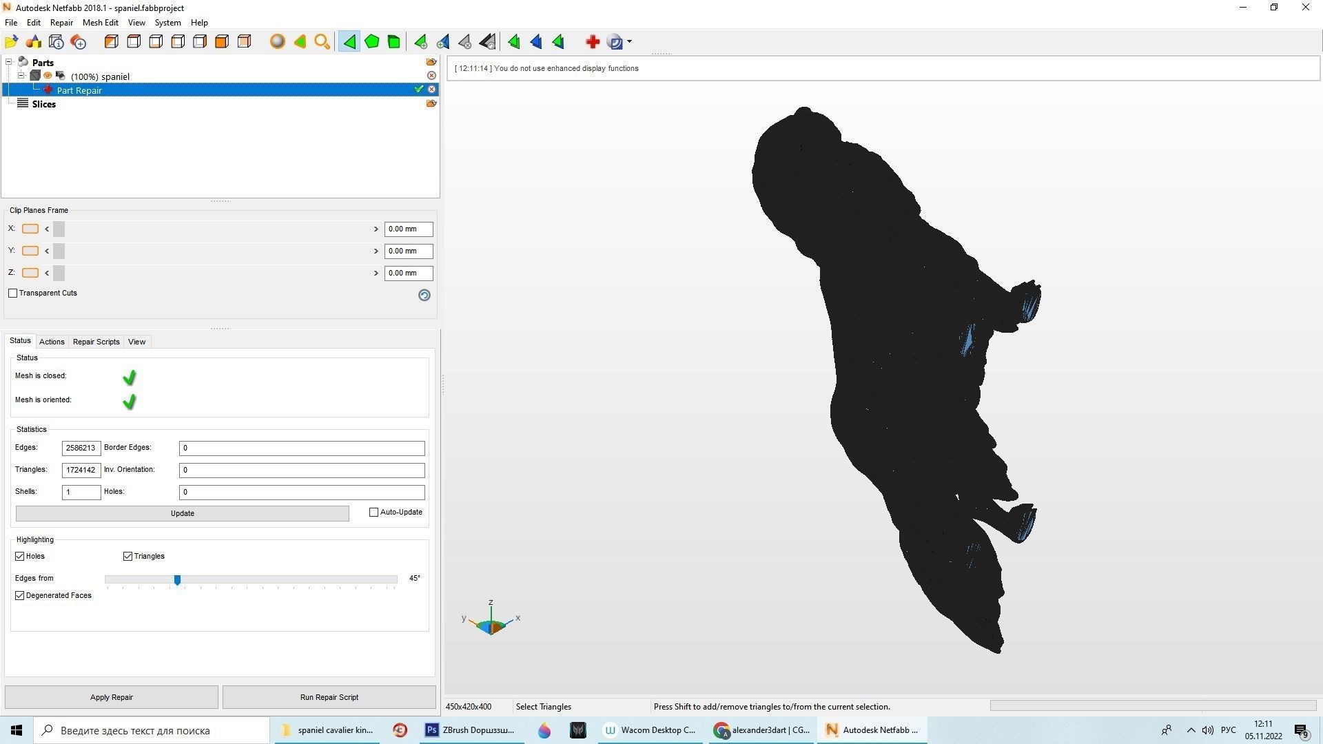Open the Mesh Edit menu
The height and width of the screenshot is (744, 1323).
(x=100, y=23)
